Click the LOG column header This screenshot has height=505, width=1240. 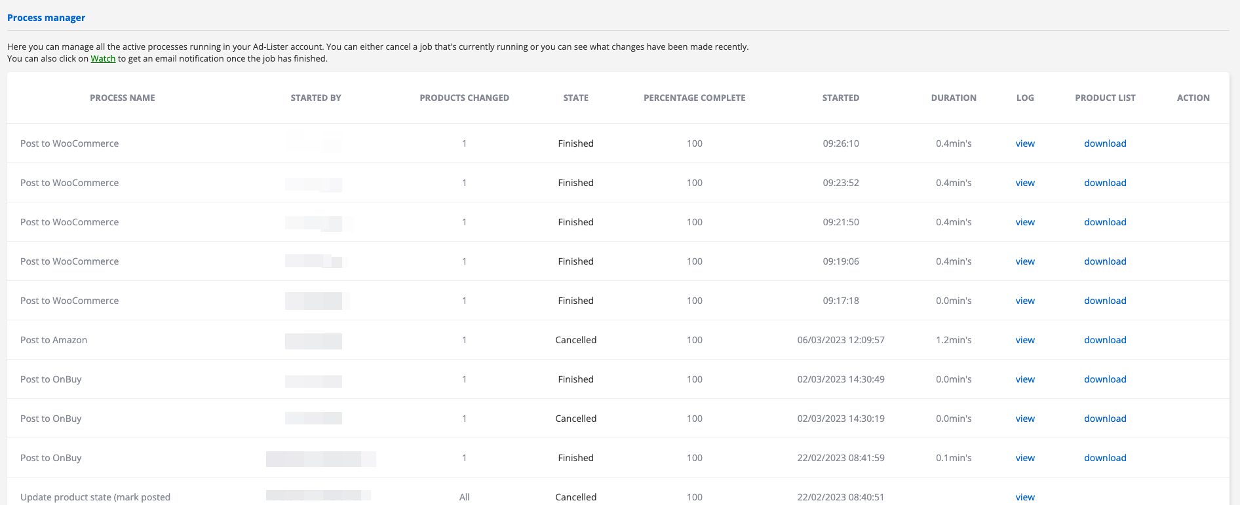pyautogui.click(x=1025, y=98)
